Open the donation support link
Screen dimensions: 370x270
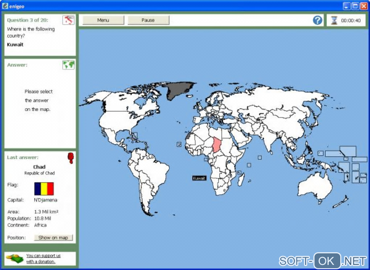(44, 258)
